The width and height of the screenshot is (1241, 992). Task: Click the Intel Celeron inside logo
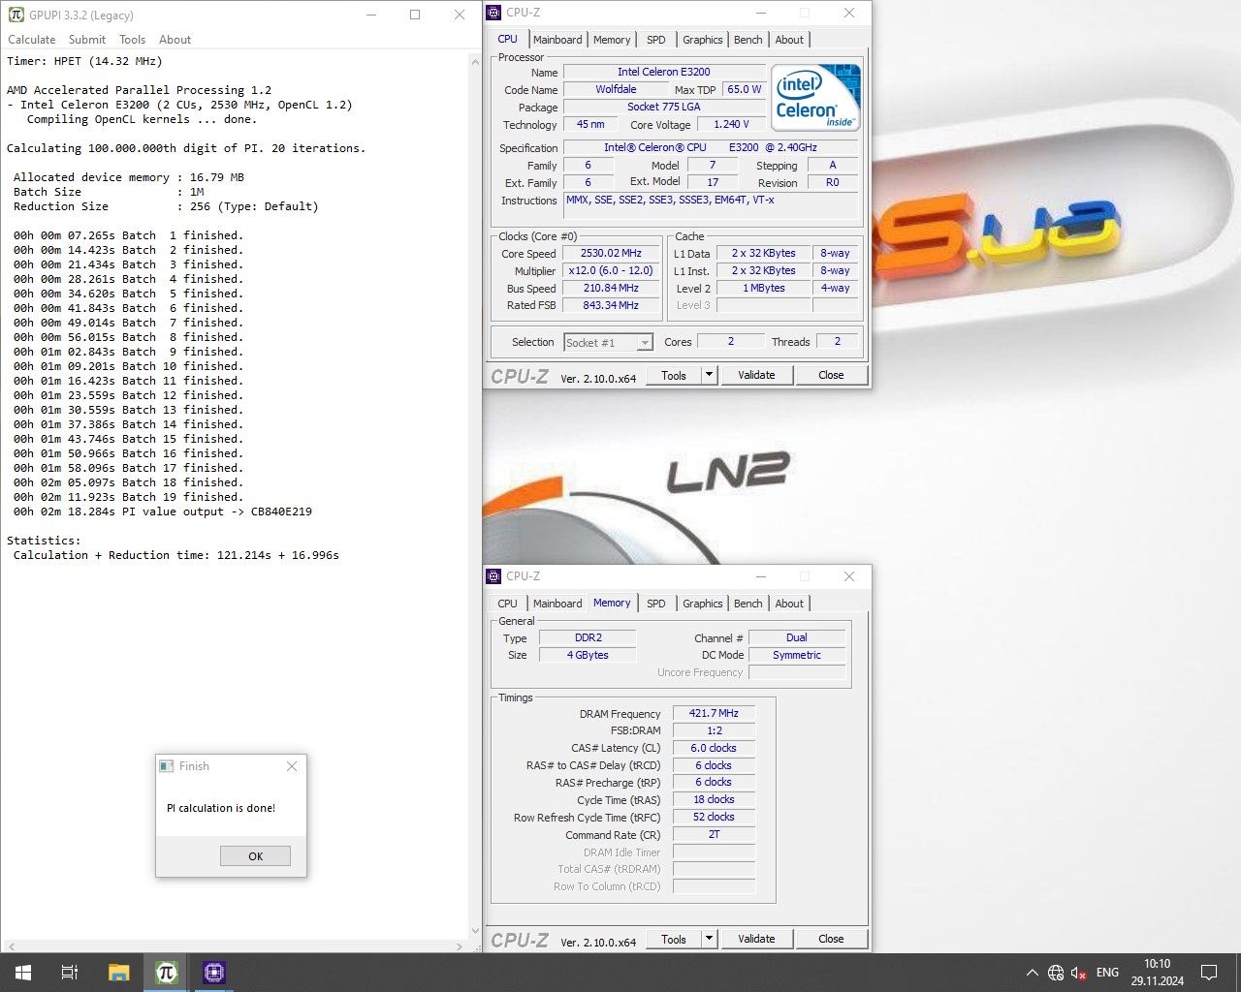815,97
